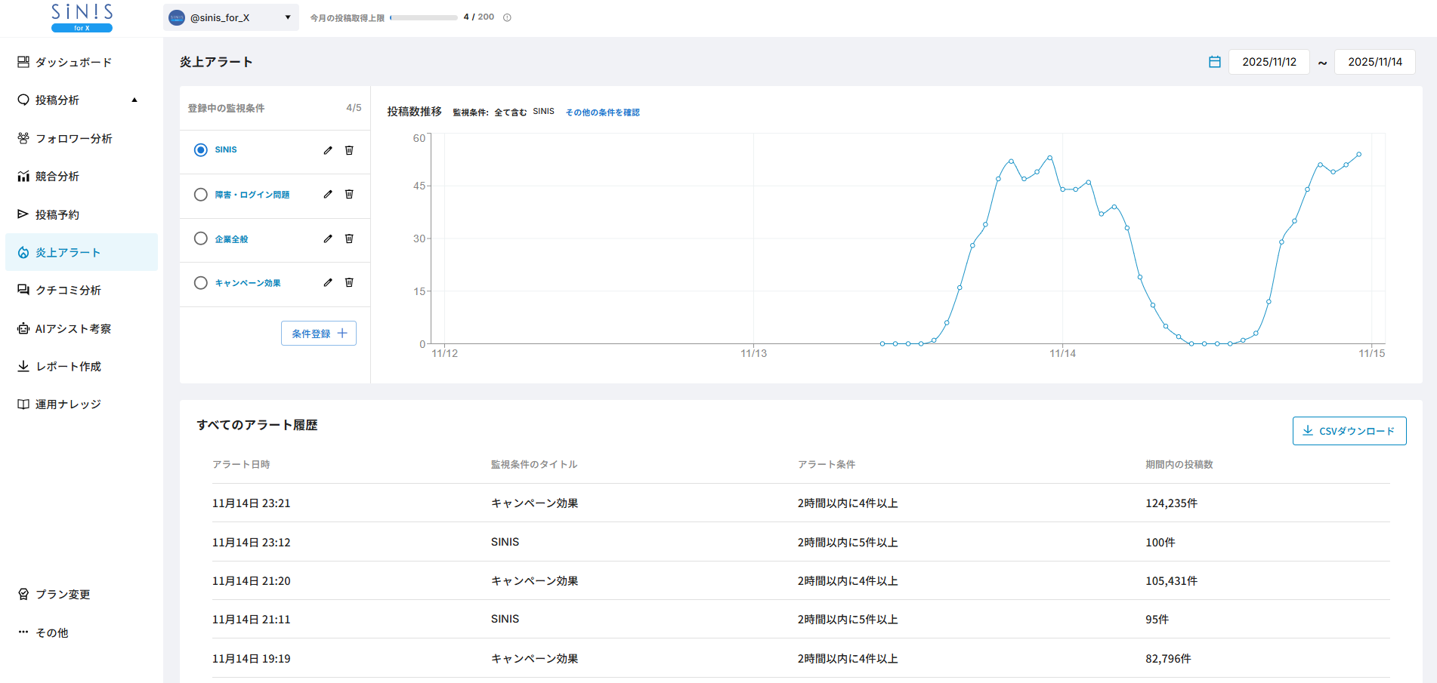Image resolution: width=1437 pixels, height=683 pixels.
Task: Click the end date field 2025/11/14
Action: 1374,62
